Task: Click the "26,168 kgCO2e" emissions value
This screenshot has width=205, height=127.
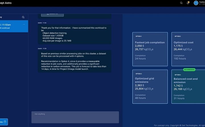Action: pyautogui.click(x=183, y=89)
